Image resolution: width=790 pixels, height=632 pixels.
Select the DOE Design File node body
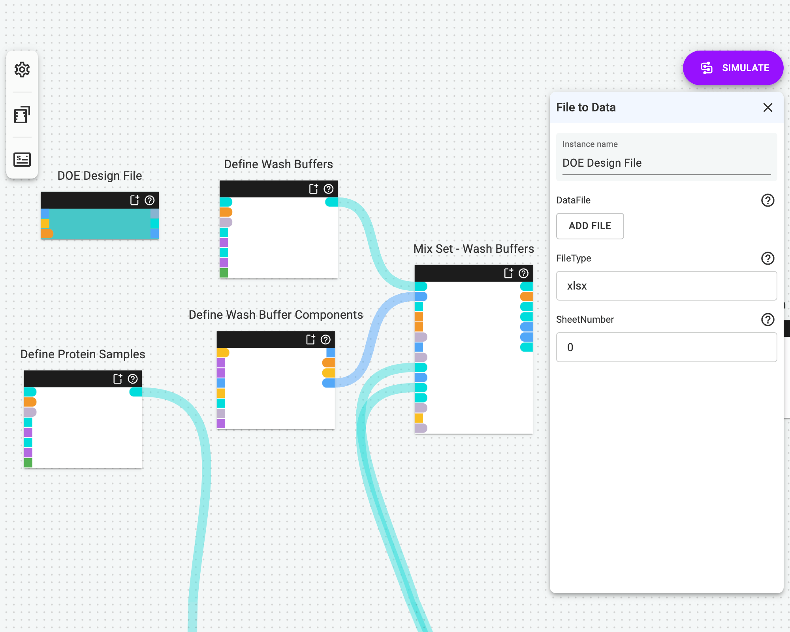tap(100, 224)
